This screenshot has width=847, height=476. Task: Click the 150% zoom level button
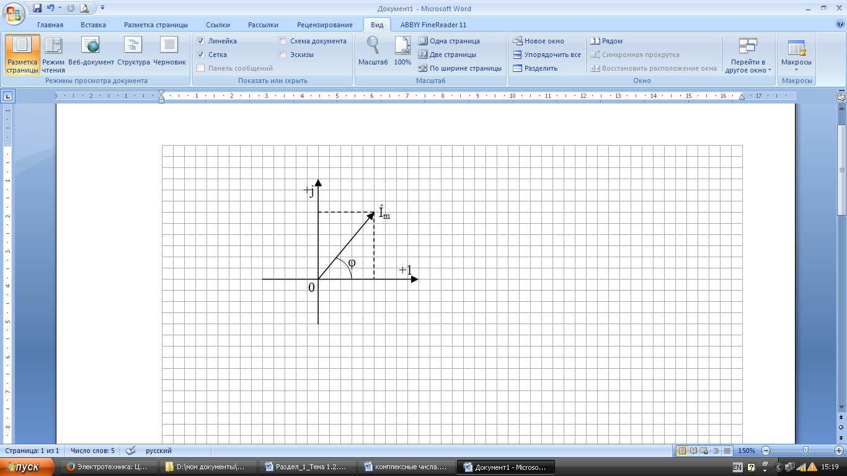(x=747, y=451)
